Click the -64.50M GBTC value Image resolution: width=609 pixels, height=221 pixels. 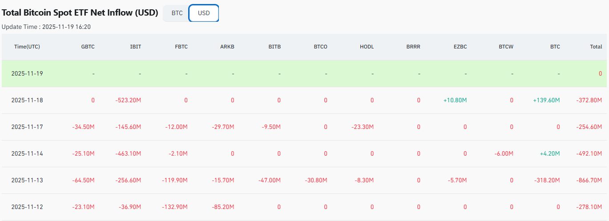pos(83,181)
